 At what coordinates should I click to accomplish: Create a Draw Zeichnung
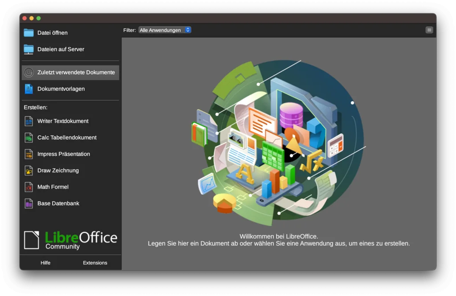58,170
